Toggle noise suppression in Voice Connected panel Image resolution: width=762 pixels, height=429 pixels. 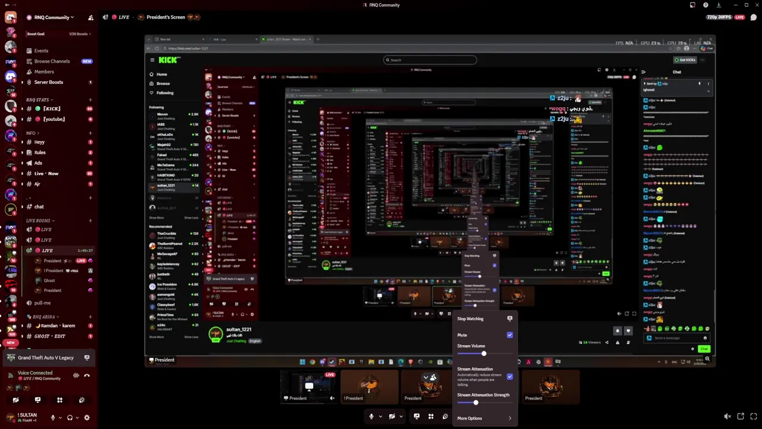point(76,375)
